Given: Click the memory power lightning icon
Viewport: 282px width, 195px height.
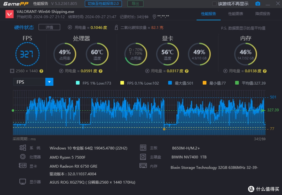Looking at the screenshot, I should pos(225,71).
